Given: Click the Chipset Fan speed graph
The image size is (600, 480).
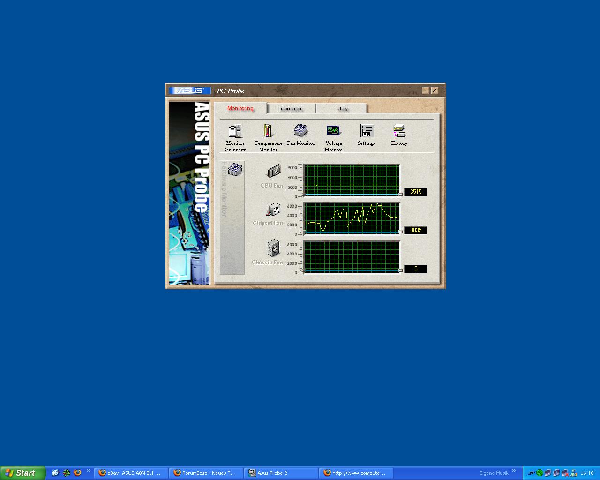Looking at the screenshot, I should pos(352,218).
